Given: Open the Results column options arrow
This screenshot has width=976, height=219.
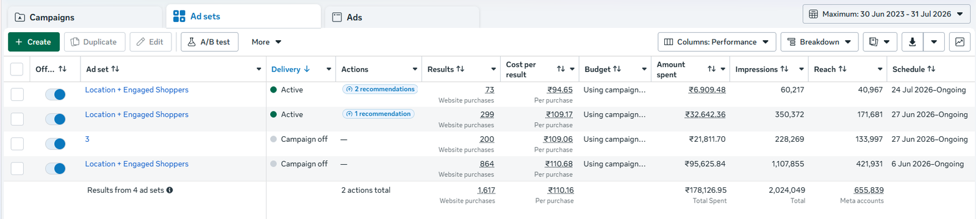Looking at the screenshot, I should click(x=493, y=69).
